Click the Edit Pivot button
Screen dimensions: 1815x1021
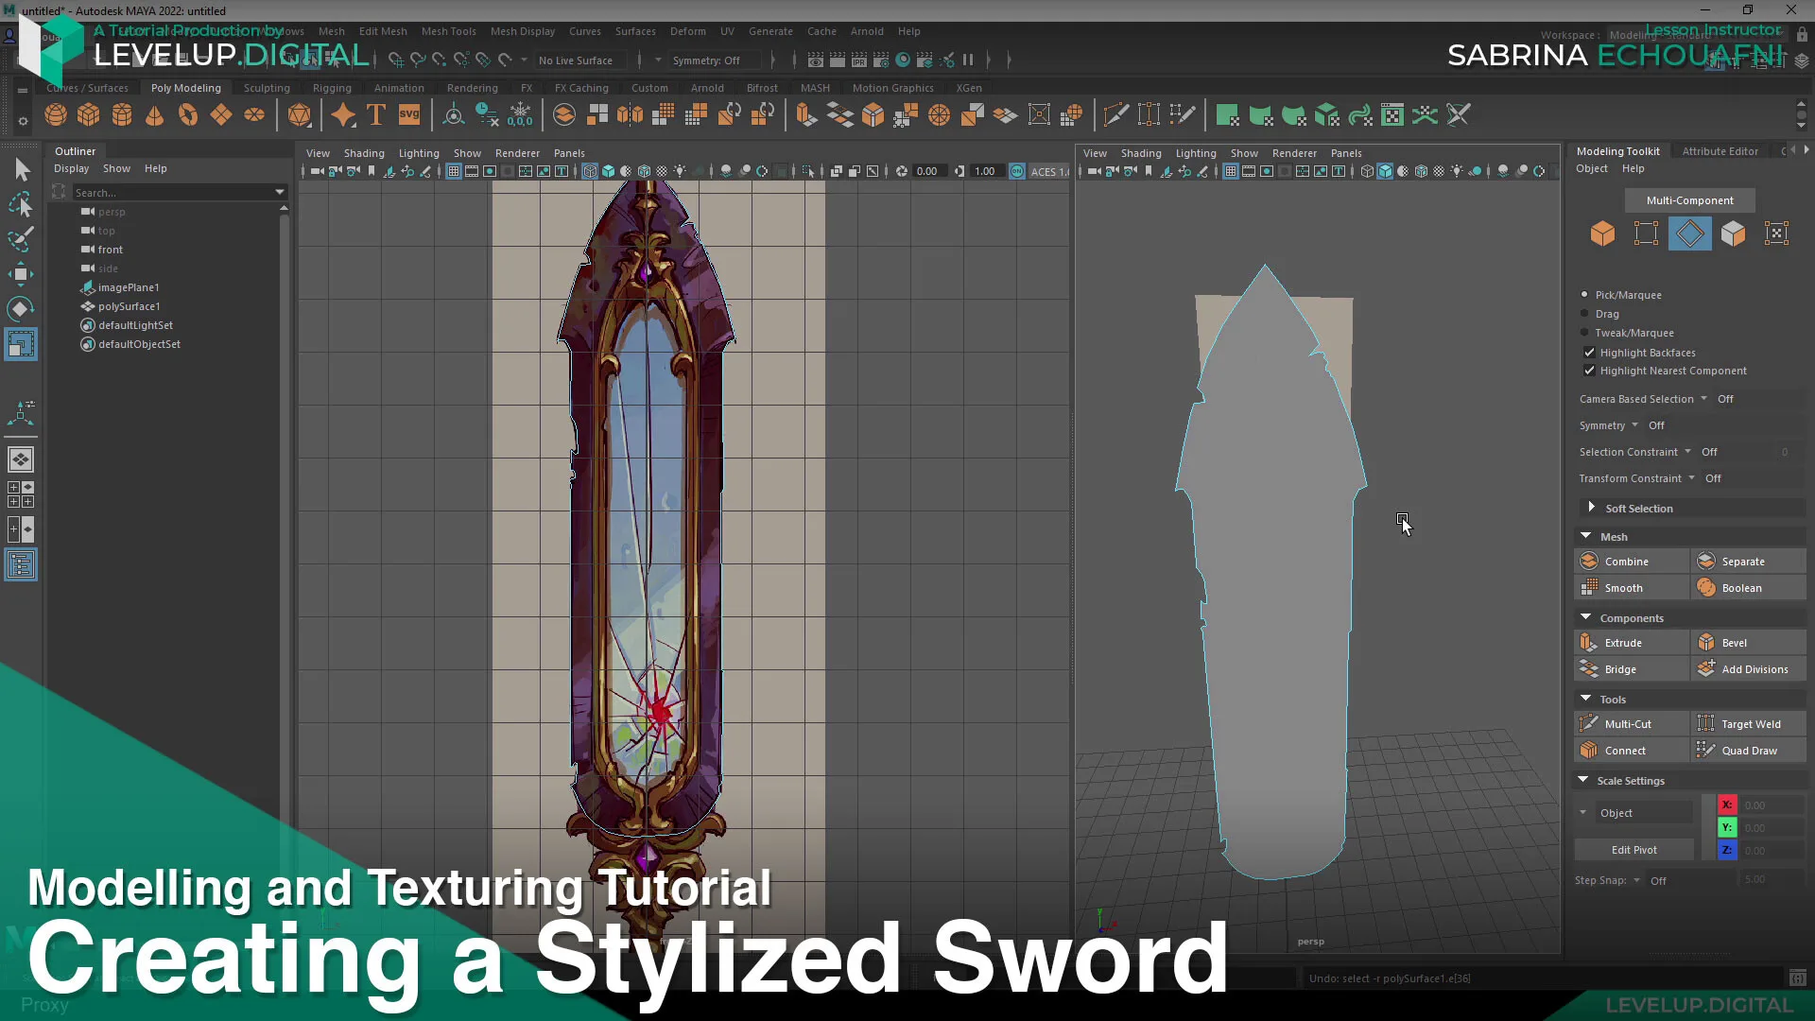pyautogui.click(x=1633, y=849)
